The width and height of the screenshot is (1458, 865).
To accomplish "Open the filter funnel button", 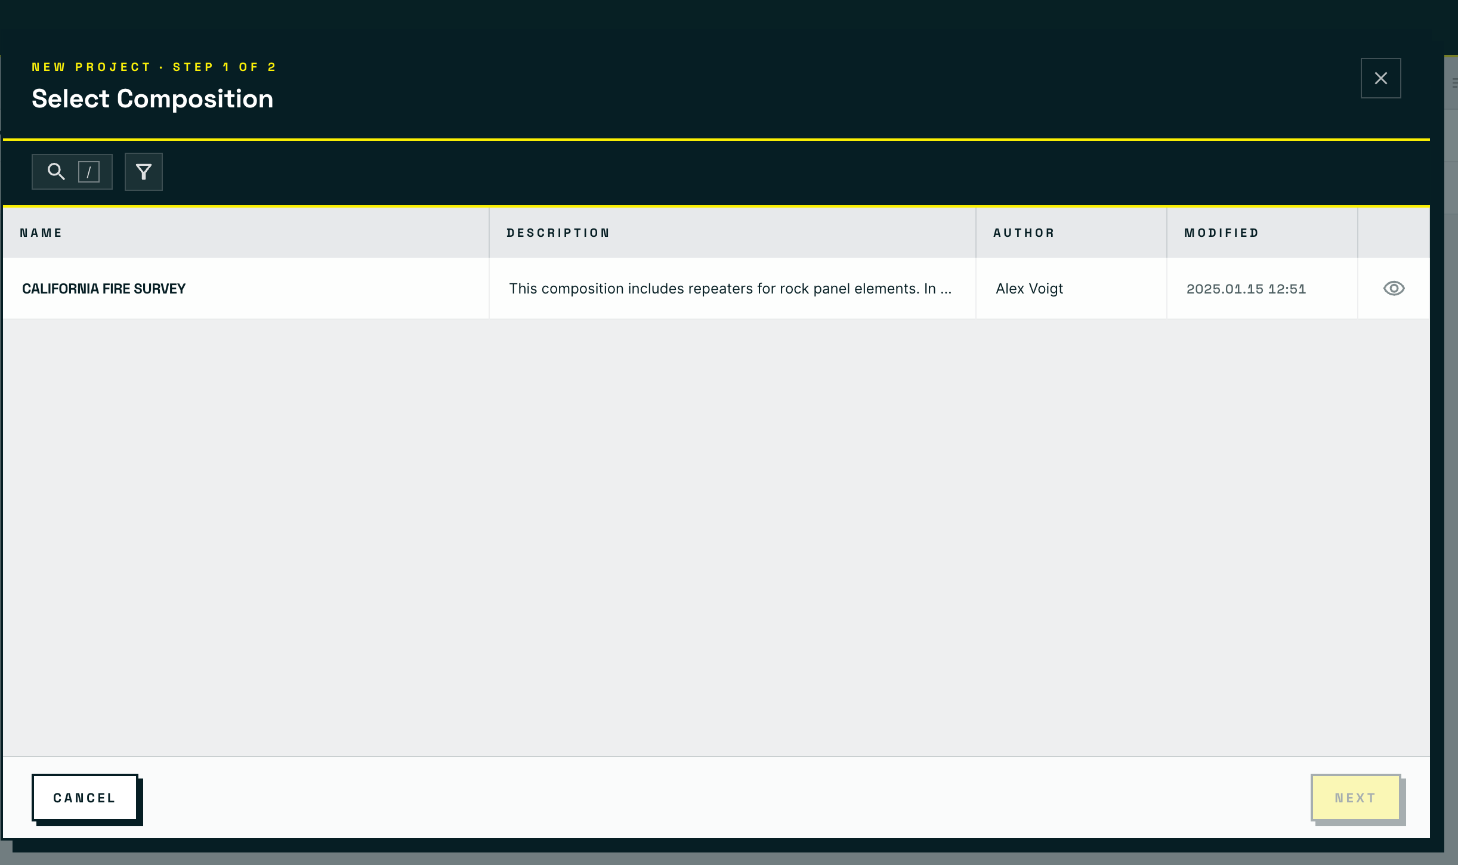I will tap(144, 172).
